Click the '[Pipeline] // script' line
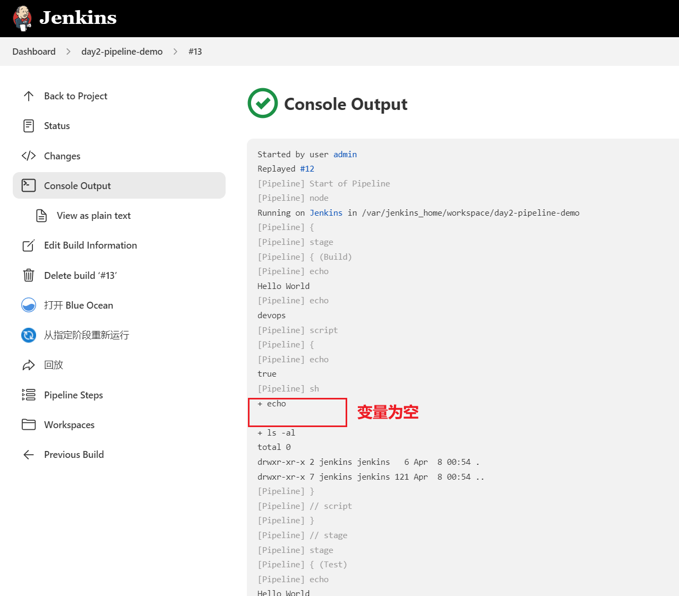The width and height of the screenshot is (679, 596). click(305, 506)
